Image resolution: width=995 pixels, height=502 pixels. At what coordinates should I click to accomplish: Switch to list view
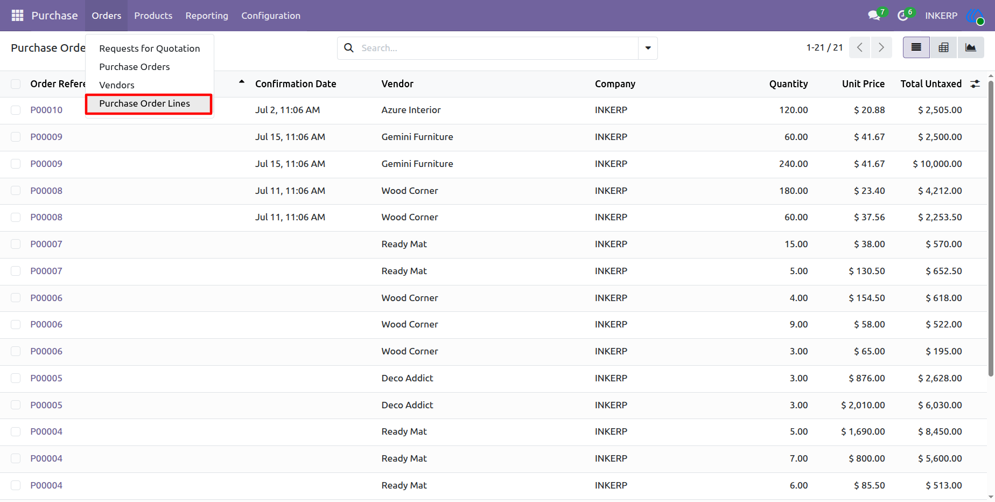point(916,47)
